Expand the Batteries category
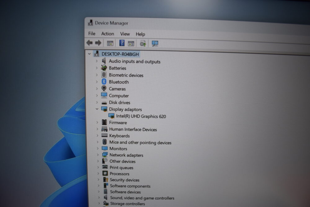This screenshot has width=310, height=207. pyautogui.click(x=97, y=68)
